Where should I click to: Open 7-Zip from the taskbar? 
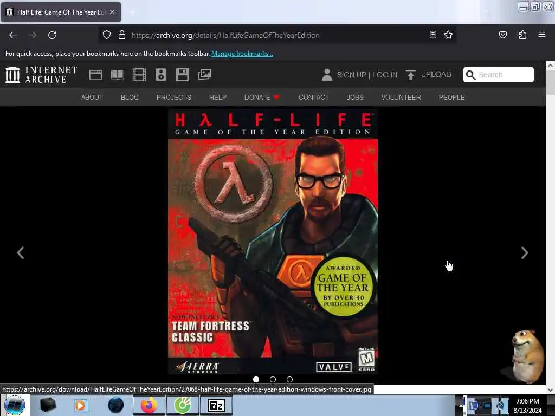[x=216, y=405]
